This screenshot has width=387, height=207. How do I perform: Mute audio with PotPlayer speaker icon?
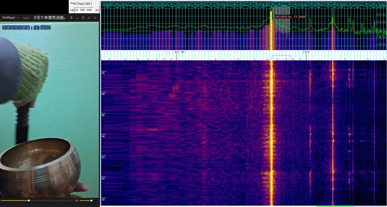pos(77,201)
